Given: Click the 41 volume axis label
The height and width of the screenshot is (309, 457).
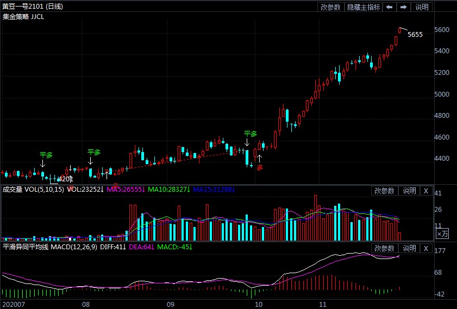Looking at the screenshot, I should click(x=438, y=193).
